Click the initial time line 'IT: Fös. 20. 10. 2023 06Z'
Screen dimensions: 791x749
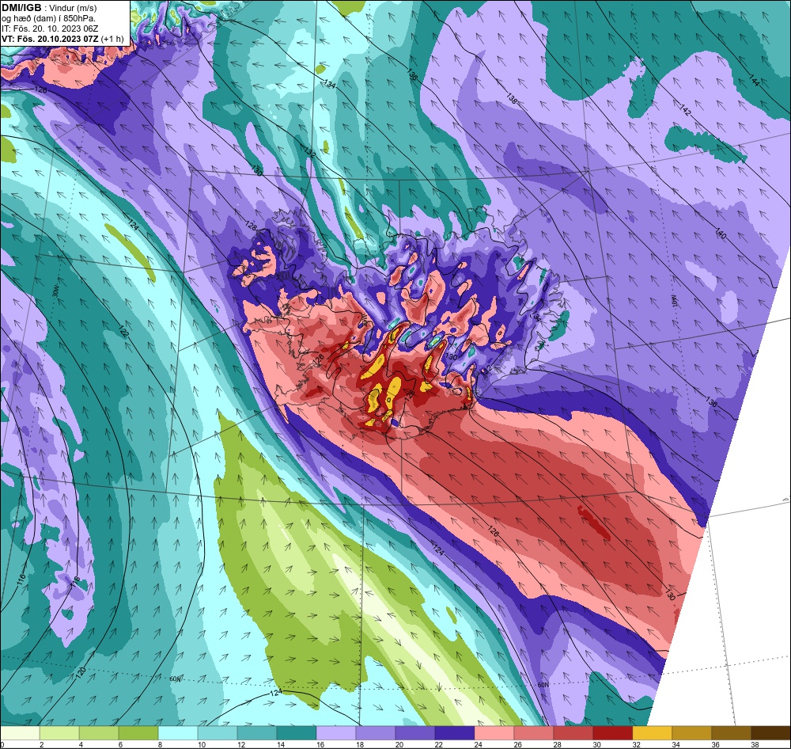tap(50, 29)
